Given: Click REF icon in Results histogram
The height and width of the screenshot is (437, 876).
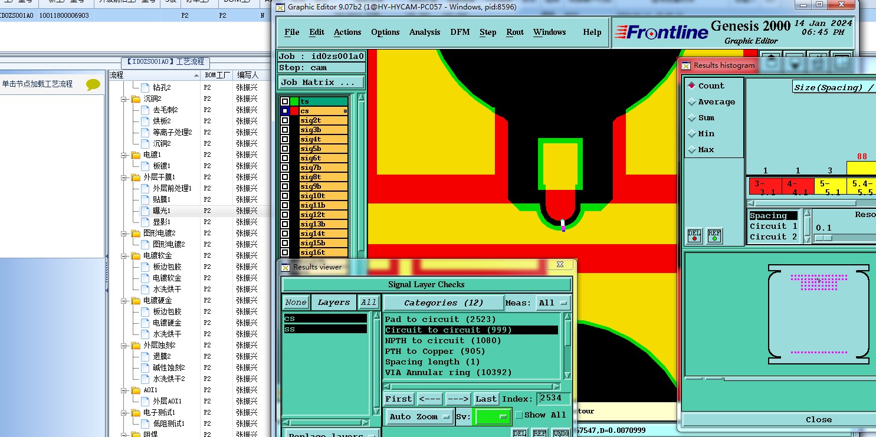Looking at the screenshot, I should [x=714, y=236].
